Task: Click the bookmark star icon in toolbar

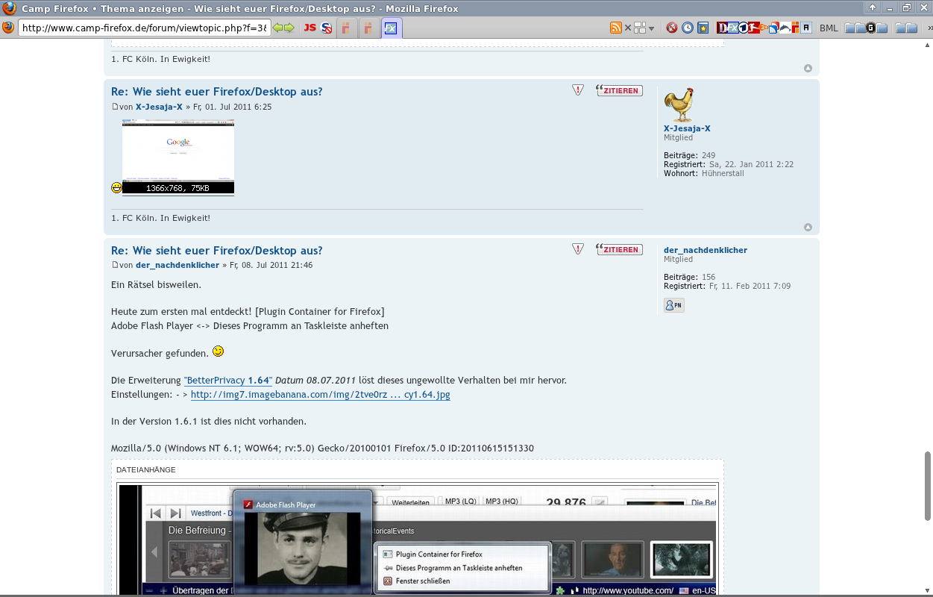Action: 703,28
